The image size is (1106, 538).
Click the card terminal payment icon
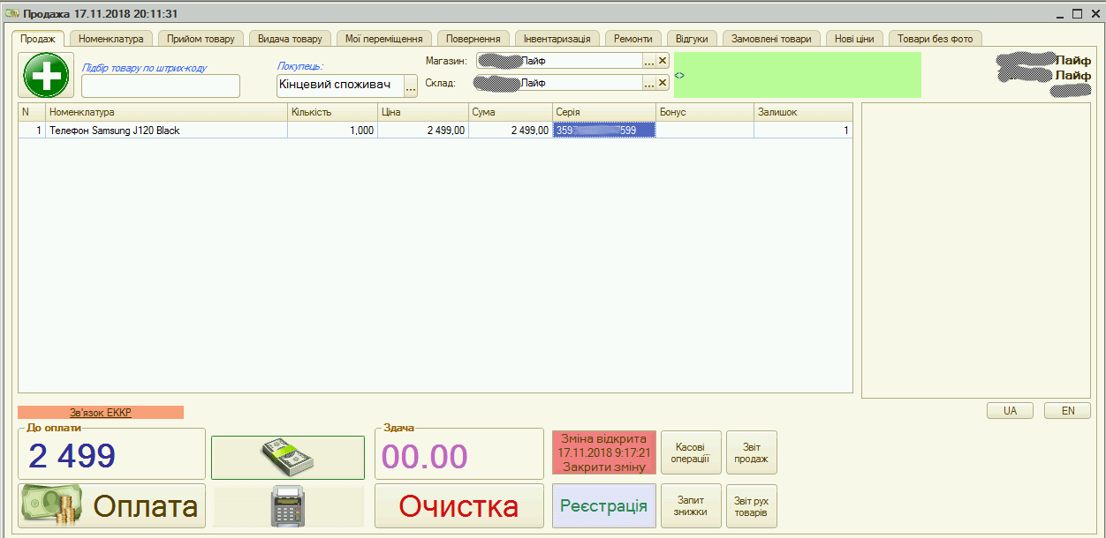click(x=287, y=506)
